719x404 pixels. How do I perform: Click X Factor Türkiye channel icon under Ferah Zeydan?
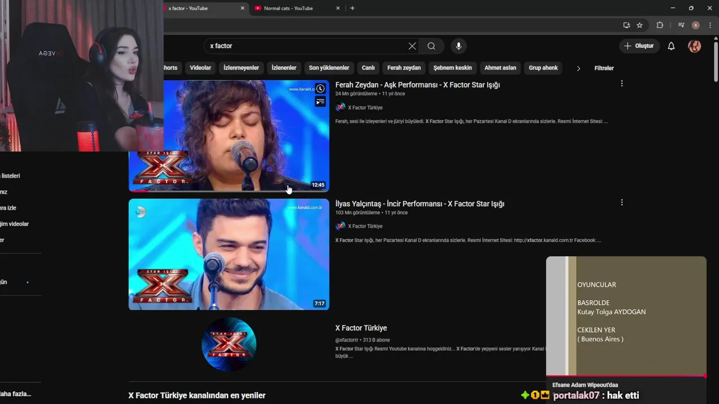pos(340,107)
